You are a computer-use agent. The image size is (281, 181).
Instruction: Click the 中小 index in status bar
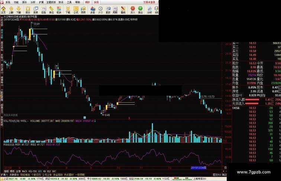point(107,179)
